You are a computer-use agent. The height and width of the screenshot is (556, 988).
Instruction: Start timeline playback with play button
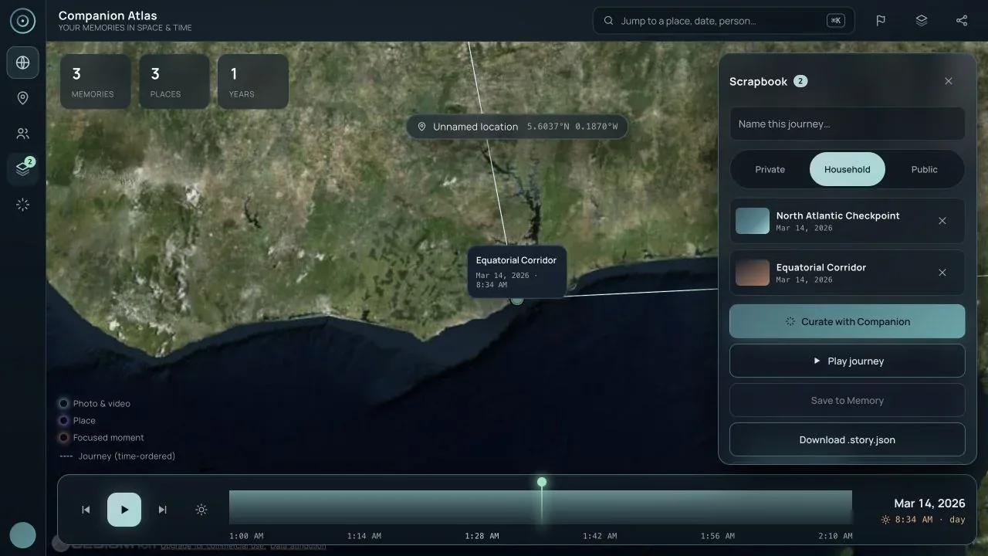pos(124,510)
